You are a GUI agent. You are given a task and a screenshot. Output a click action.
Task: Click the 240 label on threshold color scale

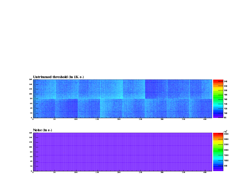click(226, 82)
